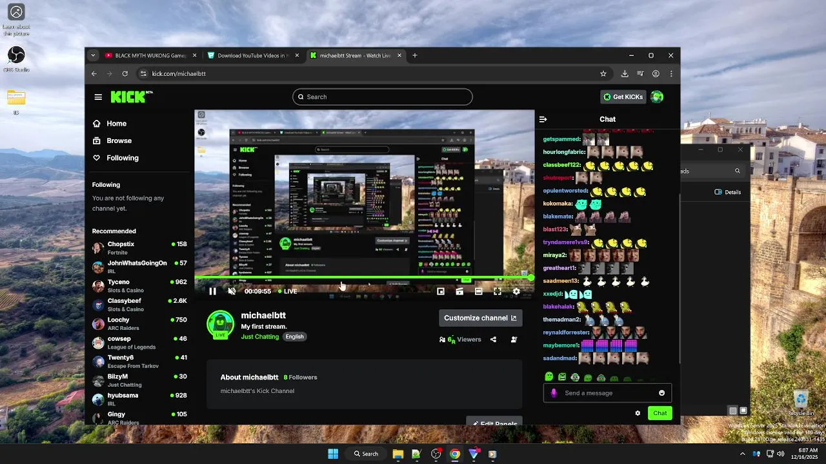Open Loochy recommended channel
This screenshot has width=826, height=464.
point(139,324)
